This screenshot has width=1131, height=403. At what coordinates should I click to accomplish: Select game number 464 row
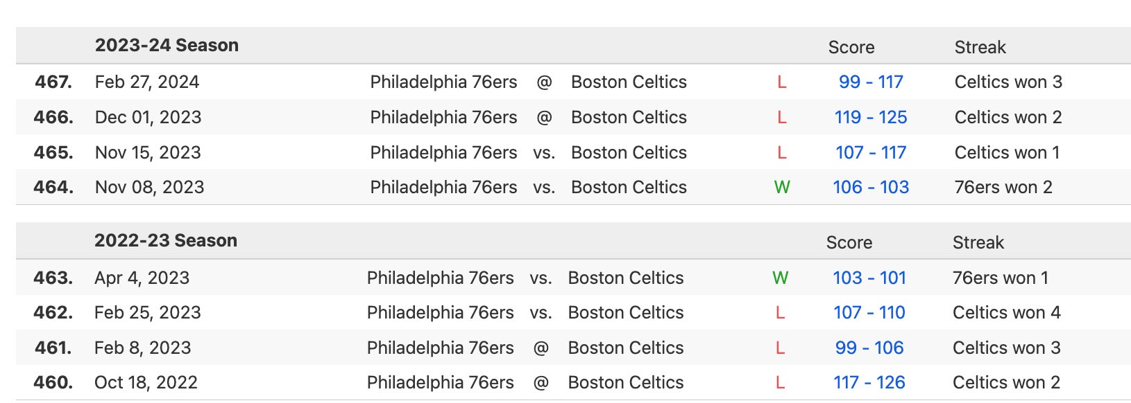(53, 188)
